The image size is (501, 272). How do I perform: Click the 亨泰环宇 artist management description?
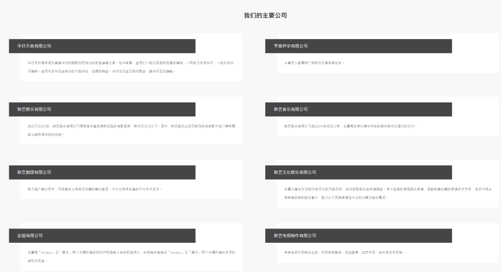tap(314, 63)
